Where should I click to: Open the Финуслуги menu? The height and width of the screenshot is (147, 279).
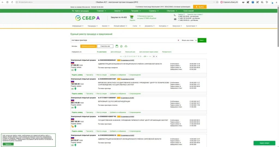(177, 26)
